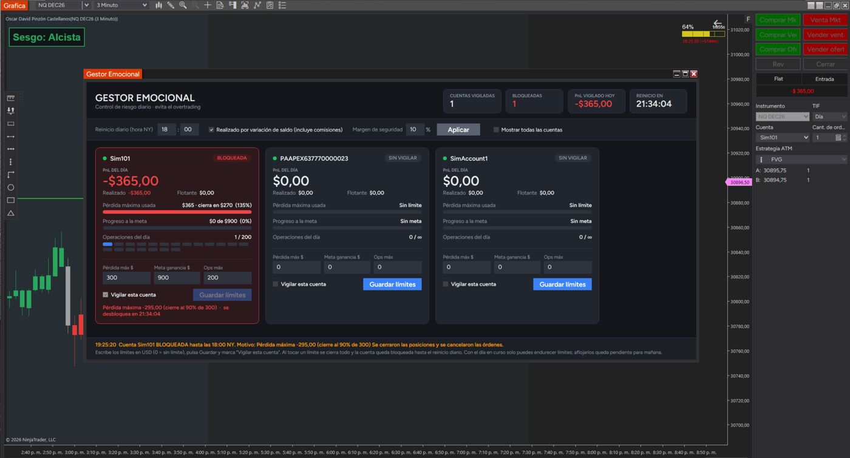Expand the TIF 'Día' dropdown
The image size is (850, 458).
tap(830, 116)
